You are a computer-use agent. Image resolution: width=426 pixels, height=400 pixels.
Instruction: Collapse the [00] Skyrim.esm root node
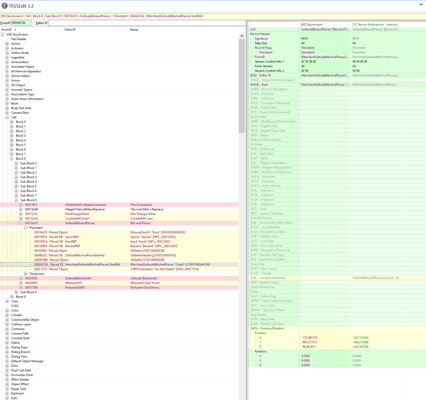pos(2,35)
